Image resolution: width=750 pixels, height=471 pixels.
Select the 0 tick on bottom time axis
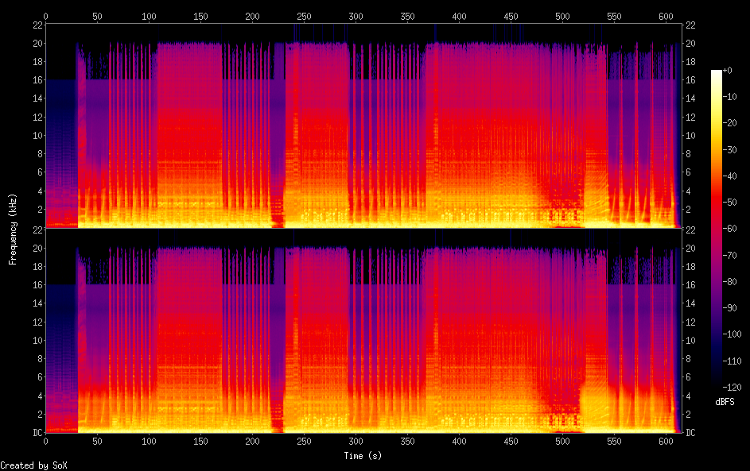(45, 441)
